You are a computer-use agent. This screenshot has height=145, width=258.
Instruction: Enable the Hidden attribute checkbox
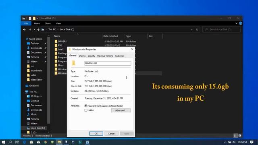[86, 110]
